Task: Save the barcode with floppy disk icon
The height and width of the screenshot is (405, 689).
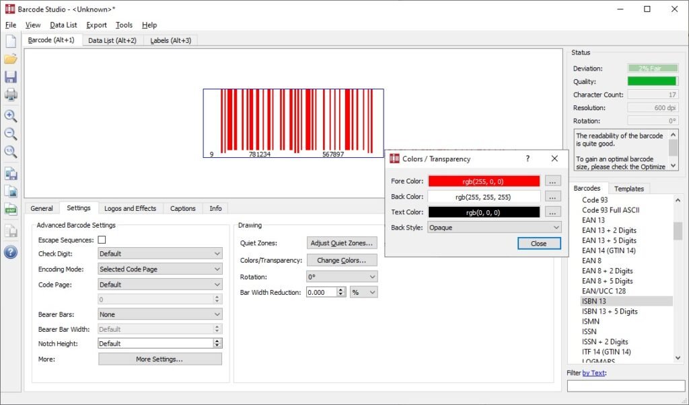Action: click(11, 77)
